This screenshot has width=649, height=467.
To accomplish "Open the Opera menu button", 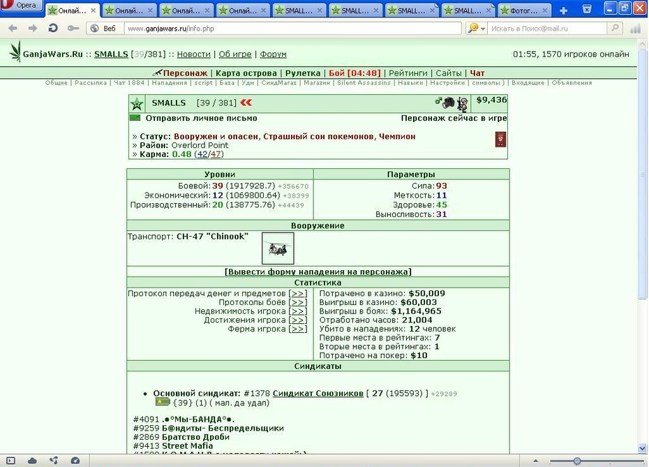I will click(21, 6).
